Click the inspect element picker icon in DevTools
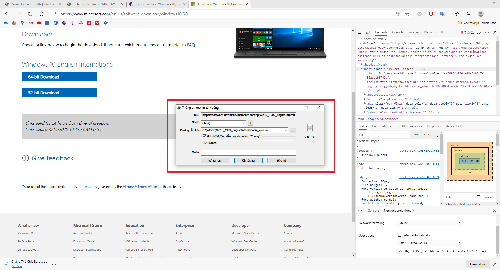The width and height of the screenshot is (500, 270). 360,32
